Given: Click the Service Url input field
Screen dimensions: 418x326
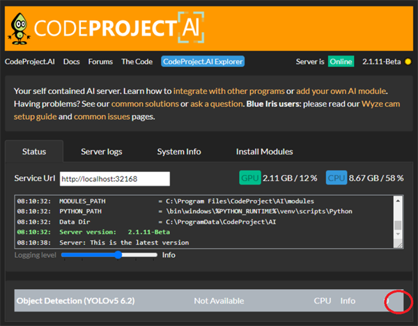Looking at the screenshot, I should coord(115,178).
